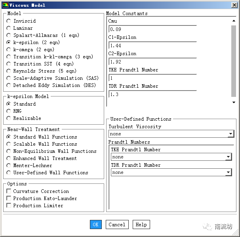
Task: Select Realizable k-epsilon model
Action: [x=9, y=118]
